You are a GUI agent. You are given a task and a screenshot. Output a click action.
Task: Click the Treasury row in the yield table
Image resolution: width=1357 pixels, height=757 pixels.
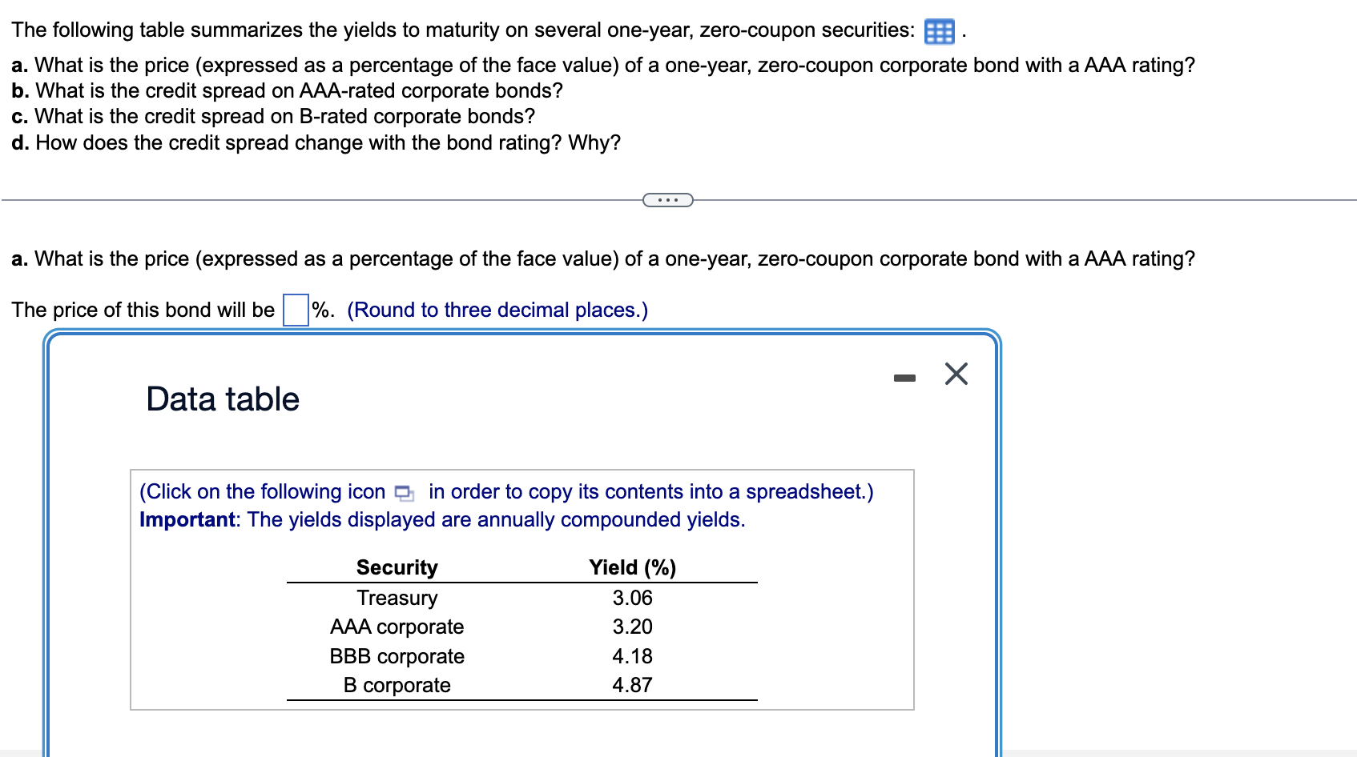tap(398, 598)
